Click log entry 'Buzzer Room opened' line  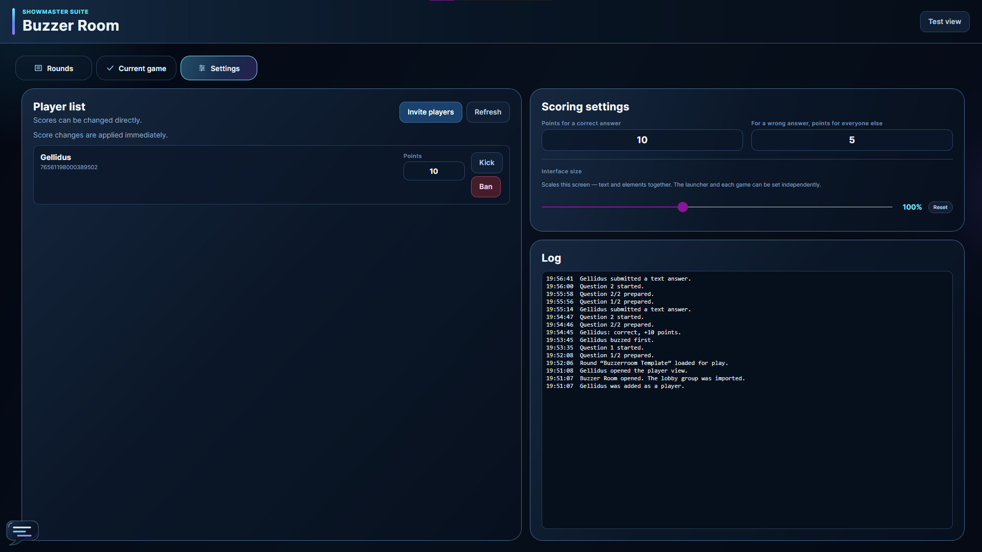click(645, 378)
